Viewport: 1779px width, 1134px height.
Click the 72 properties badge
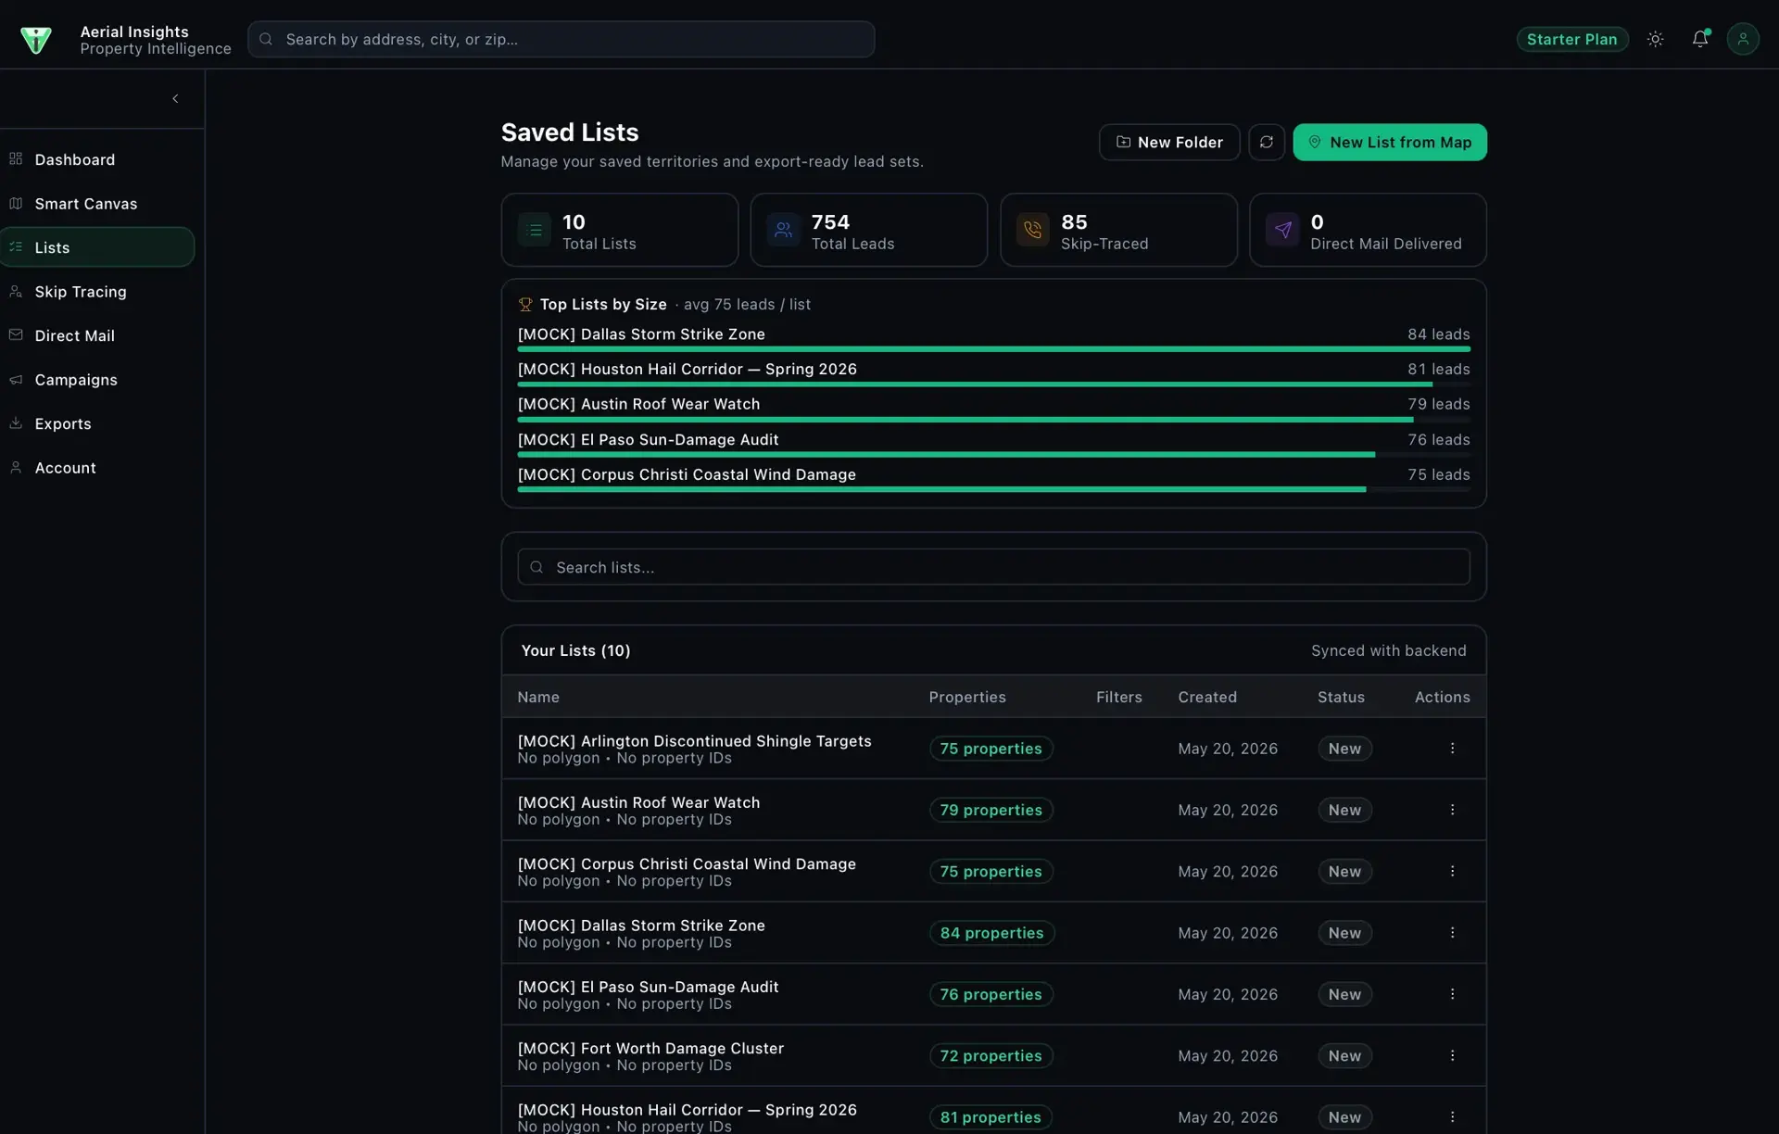click(990, 1056)
